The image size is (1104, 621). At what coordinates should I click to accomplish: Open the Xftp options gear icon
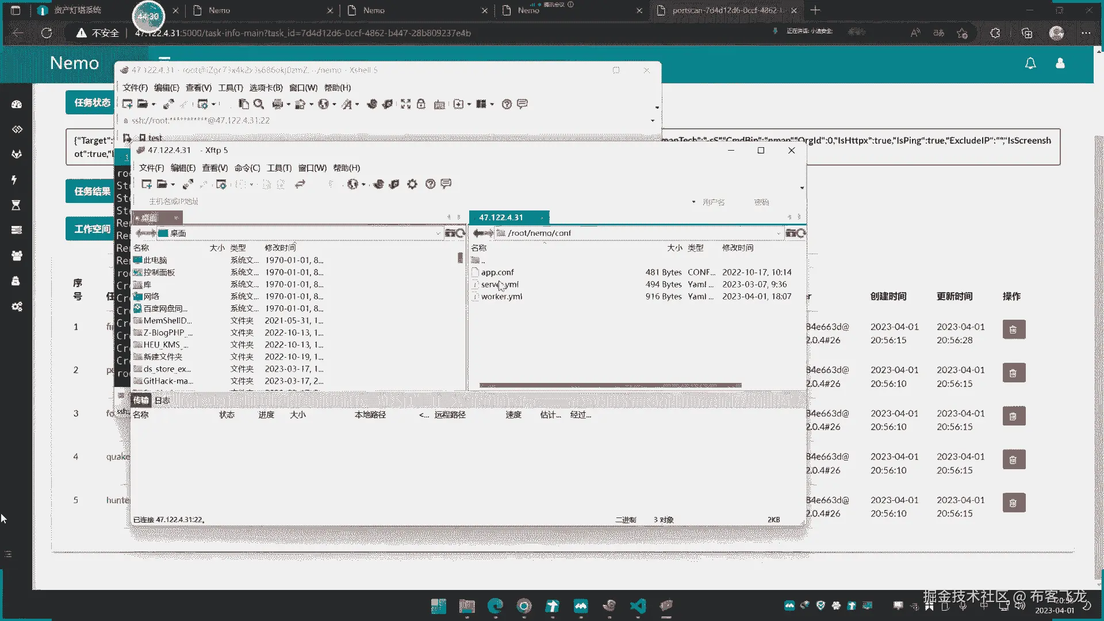coord(412,184)
